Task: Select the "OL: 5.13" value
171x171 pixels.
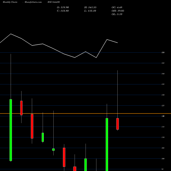Action: tap(117, 14)
